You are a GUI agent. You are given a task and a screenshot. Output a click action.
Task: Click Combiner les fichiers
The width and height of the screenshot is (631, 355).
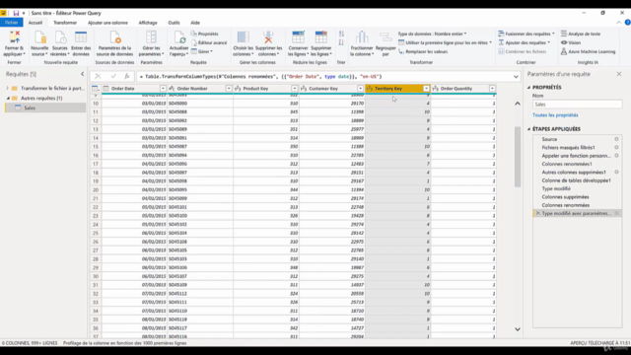[523, 51]
